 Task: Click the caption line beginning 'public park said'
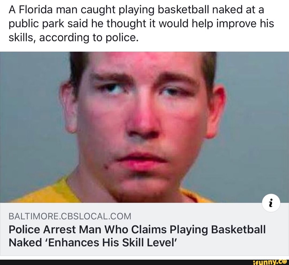(x=141, y=24)
